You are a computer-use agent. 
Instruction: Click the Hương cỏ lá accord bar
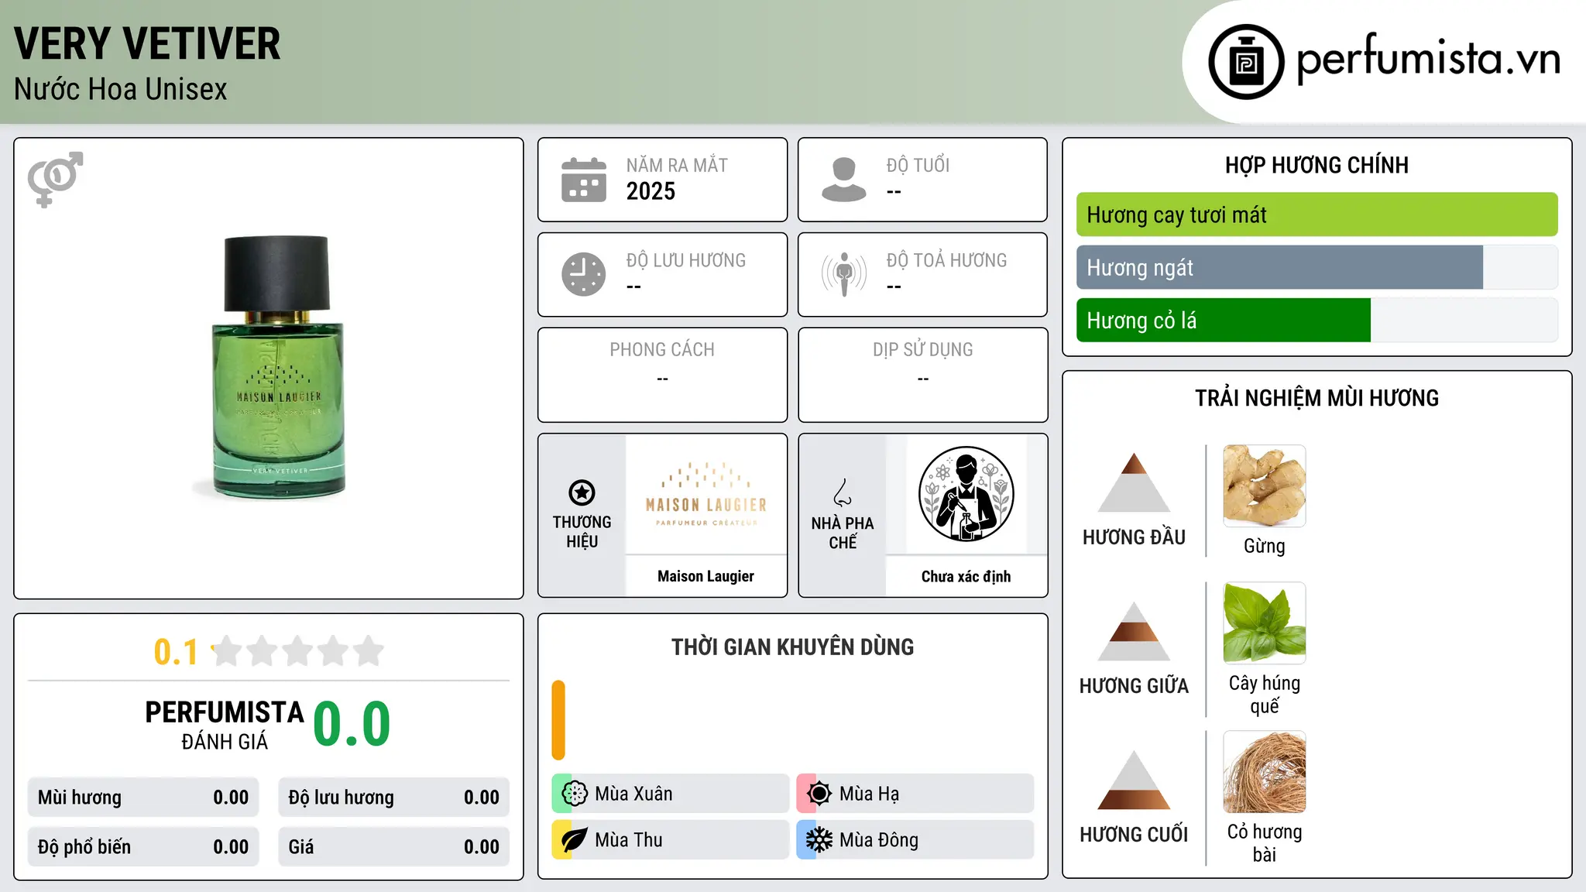pyautogui.click(x=1317, y=320)
